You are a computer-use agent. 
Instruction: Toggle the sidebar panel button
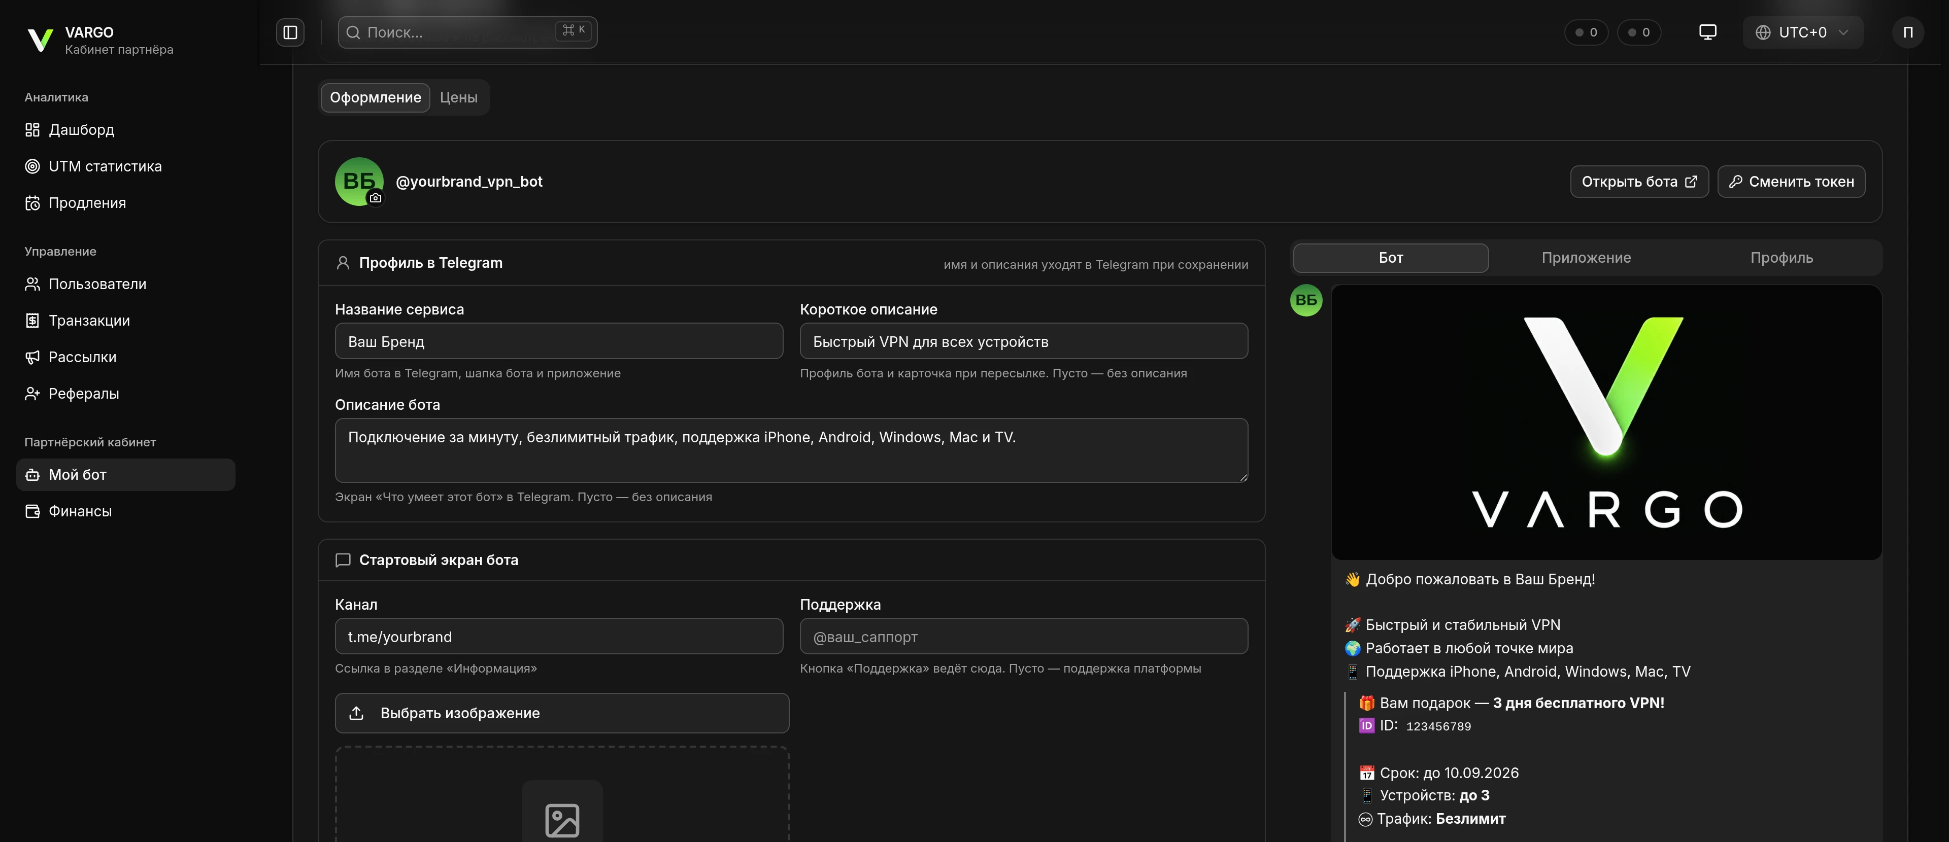[290, 32]
